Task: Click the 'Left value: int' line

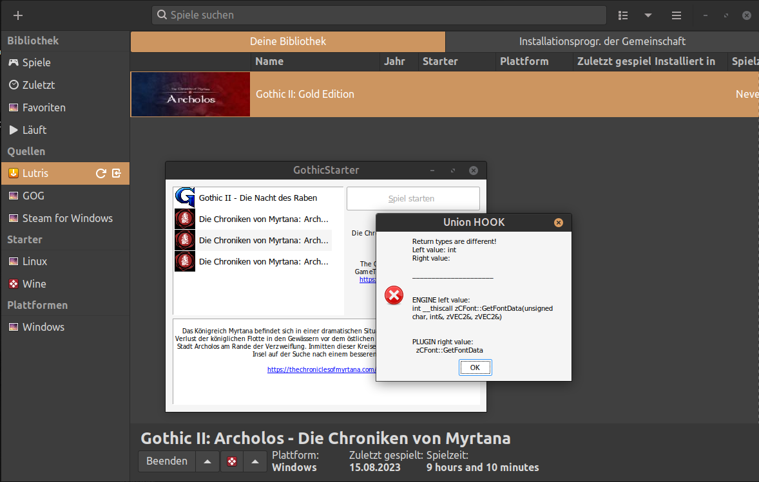Action: pyautogui.click(x=434, y=250)
